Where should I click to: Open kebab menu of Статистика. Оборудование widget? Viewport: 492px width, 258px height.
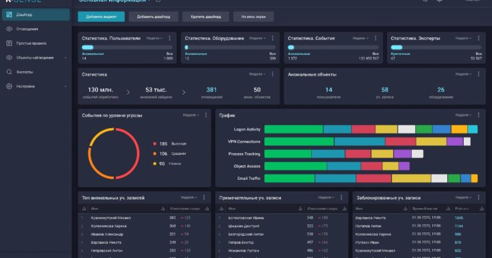(272, 38)
